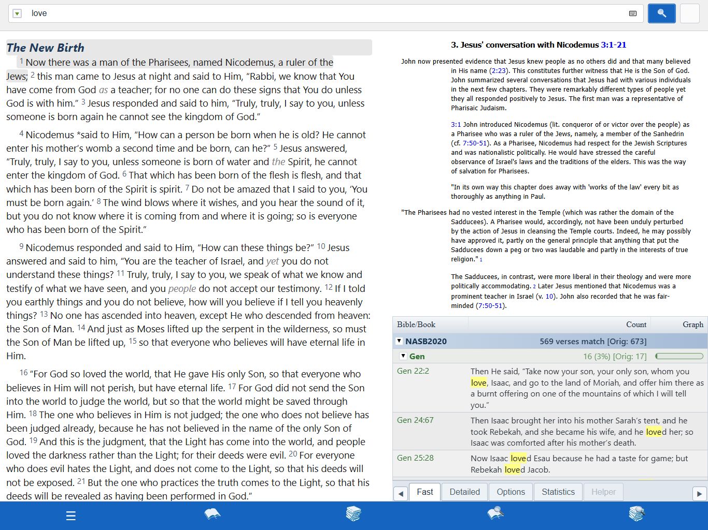
Task: Open the stacked books library icon
Action: 353,514
